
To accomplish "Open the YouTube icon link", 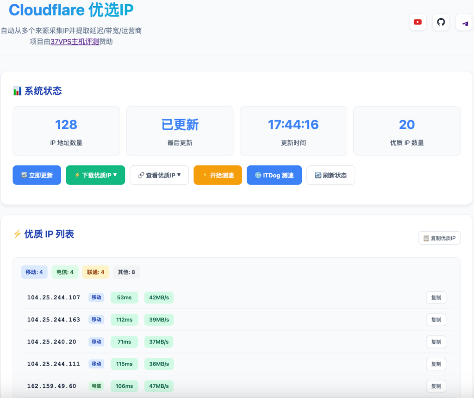I will click(x=418, y=22).
